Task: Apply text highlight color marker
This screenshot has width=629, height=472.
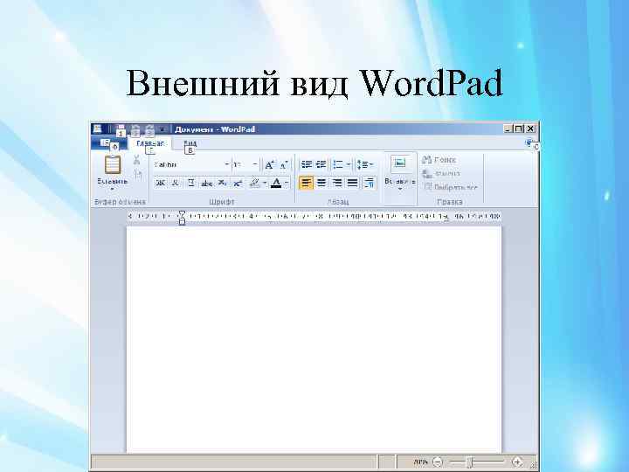Action: pyautogui.click(x=254, y=183)
